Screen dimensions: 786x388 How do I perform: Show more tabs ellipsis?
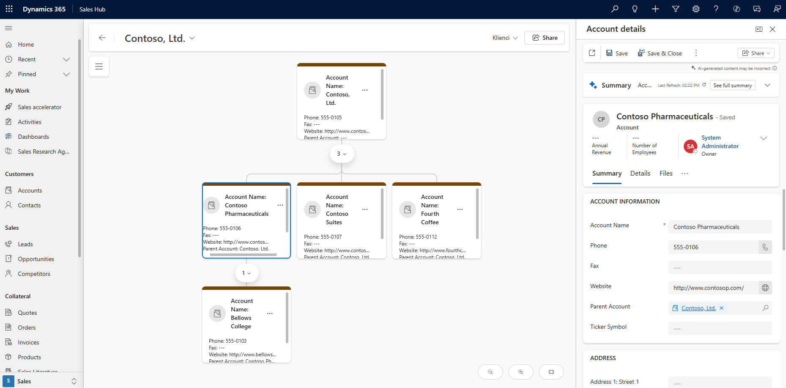(685, 173)
